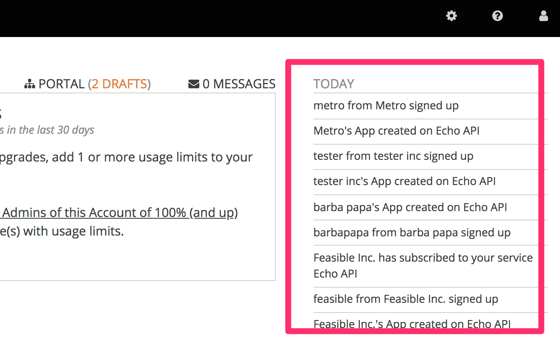Click the sitemap icon beside PORTAL
This screenshot has width=560, height=339.
29,84
